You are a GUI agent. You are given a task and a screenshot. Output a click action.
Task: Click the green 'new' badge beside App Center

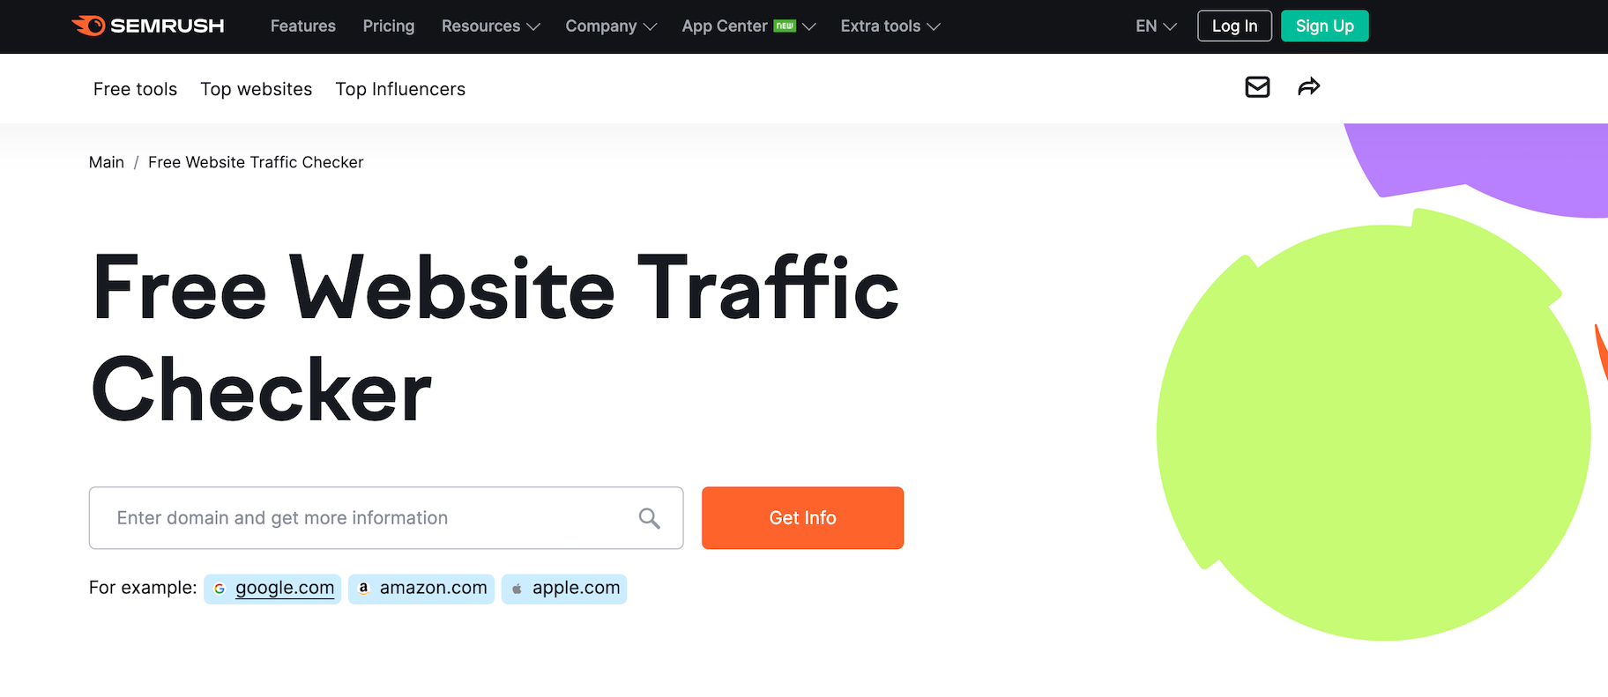click(785, 26)
